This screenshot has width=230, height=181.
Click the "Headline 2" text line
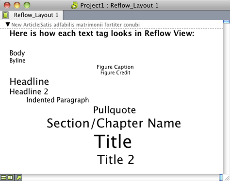coord(29,91)
